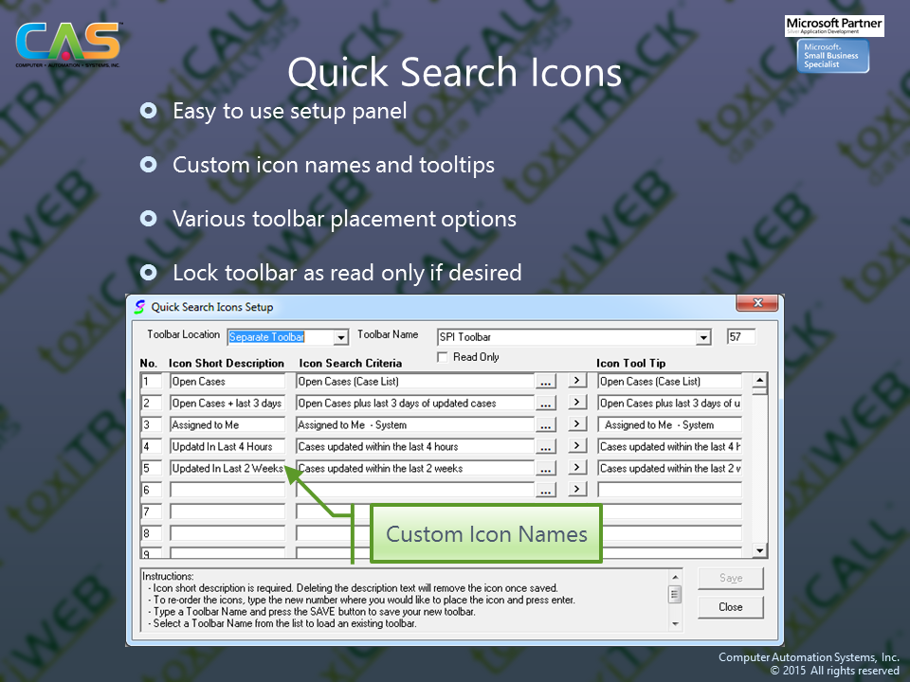This screenshot has height=682, width=910.
Task: Expand the Toolbar Location dropdown
Action: click(x=341, y=337)
